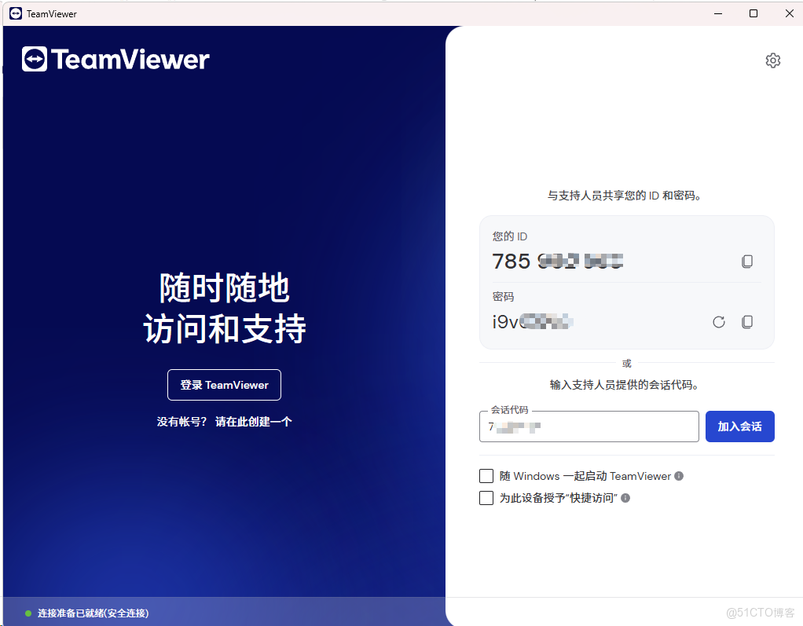Click the TeamViewer icon in the title bar

16,13
